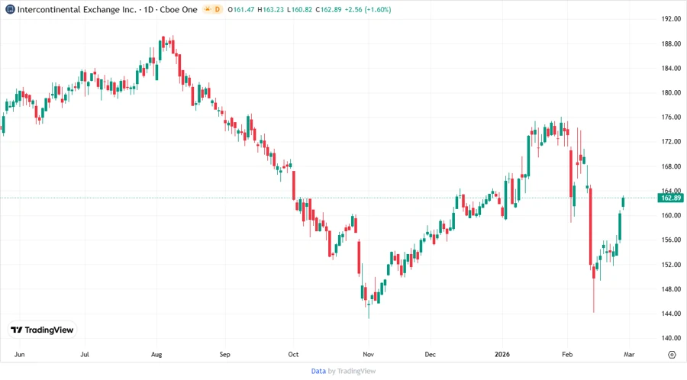Click the Dec label on time axis

point(431,354)
